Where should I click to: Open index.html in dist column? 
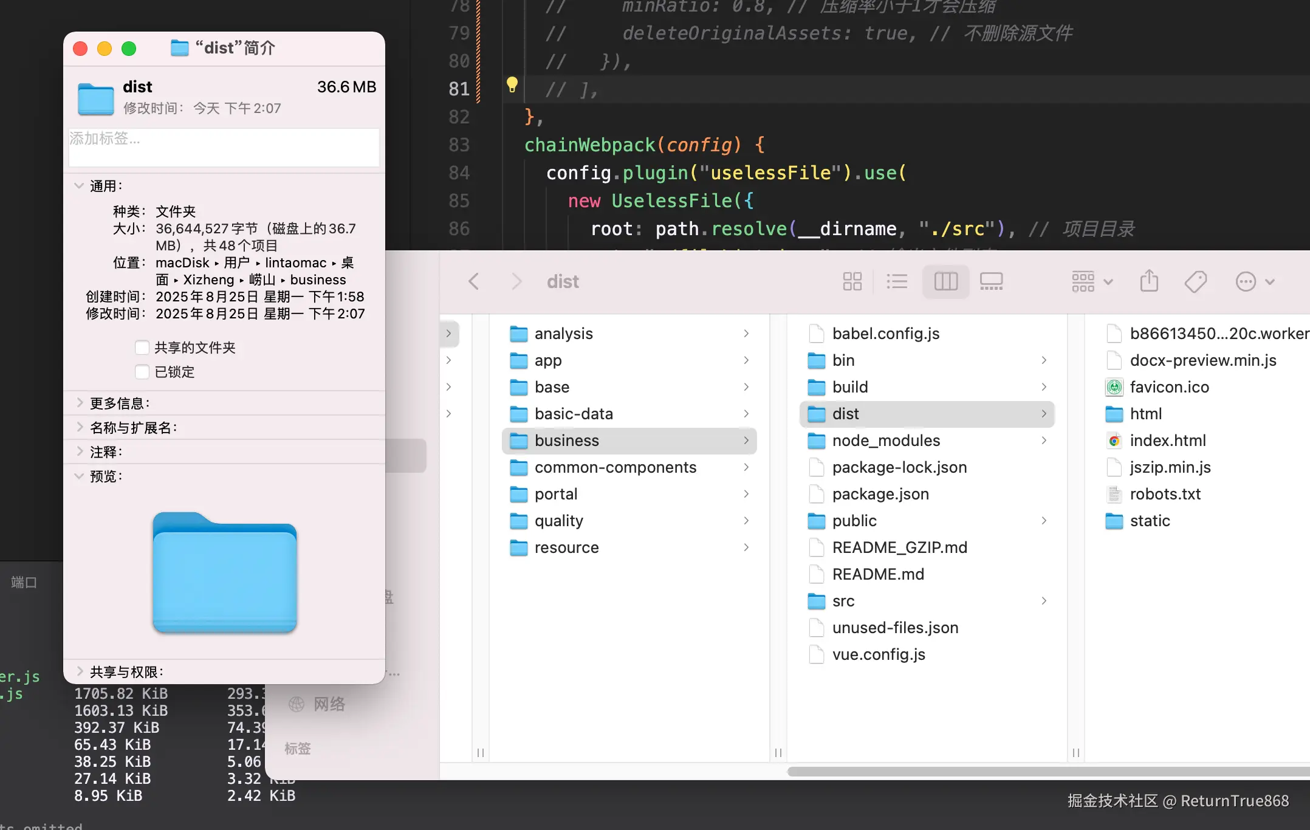point(1167,441)
